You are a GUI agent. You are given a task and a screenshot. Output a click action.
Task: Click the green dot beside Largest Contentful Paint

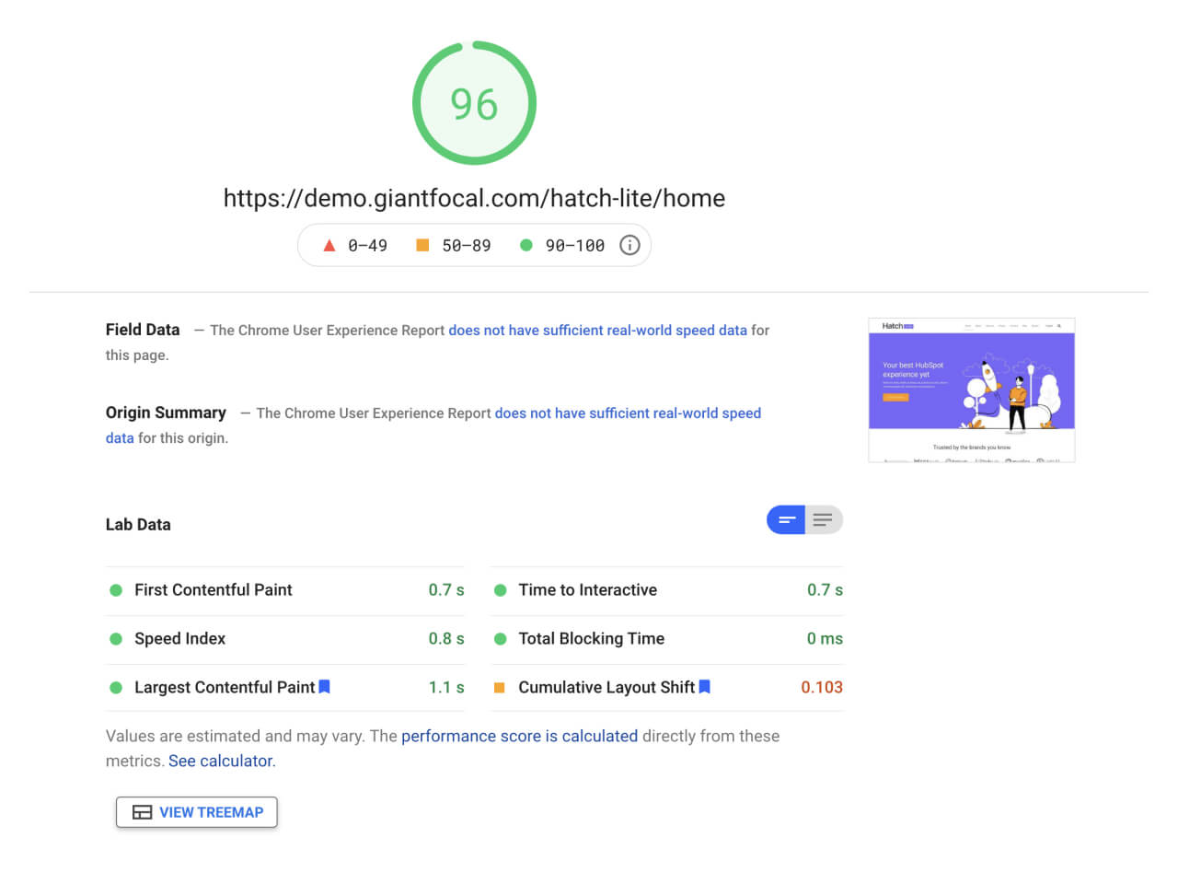click(x=116, y=688)
